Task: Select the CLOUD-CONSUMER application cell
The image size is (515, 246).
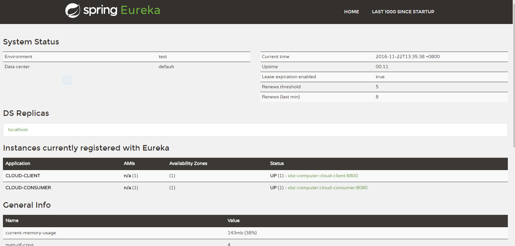Action: coord(28,188)
